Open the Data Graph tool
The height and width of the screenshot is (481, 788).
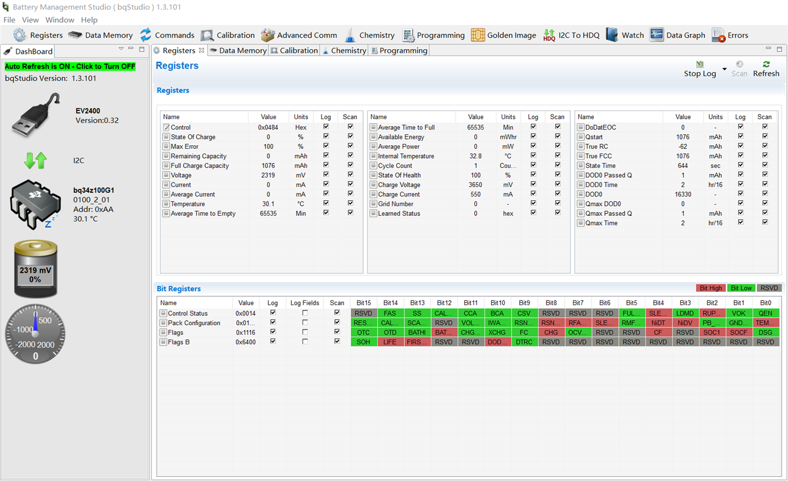[x=677, y=35]
